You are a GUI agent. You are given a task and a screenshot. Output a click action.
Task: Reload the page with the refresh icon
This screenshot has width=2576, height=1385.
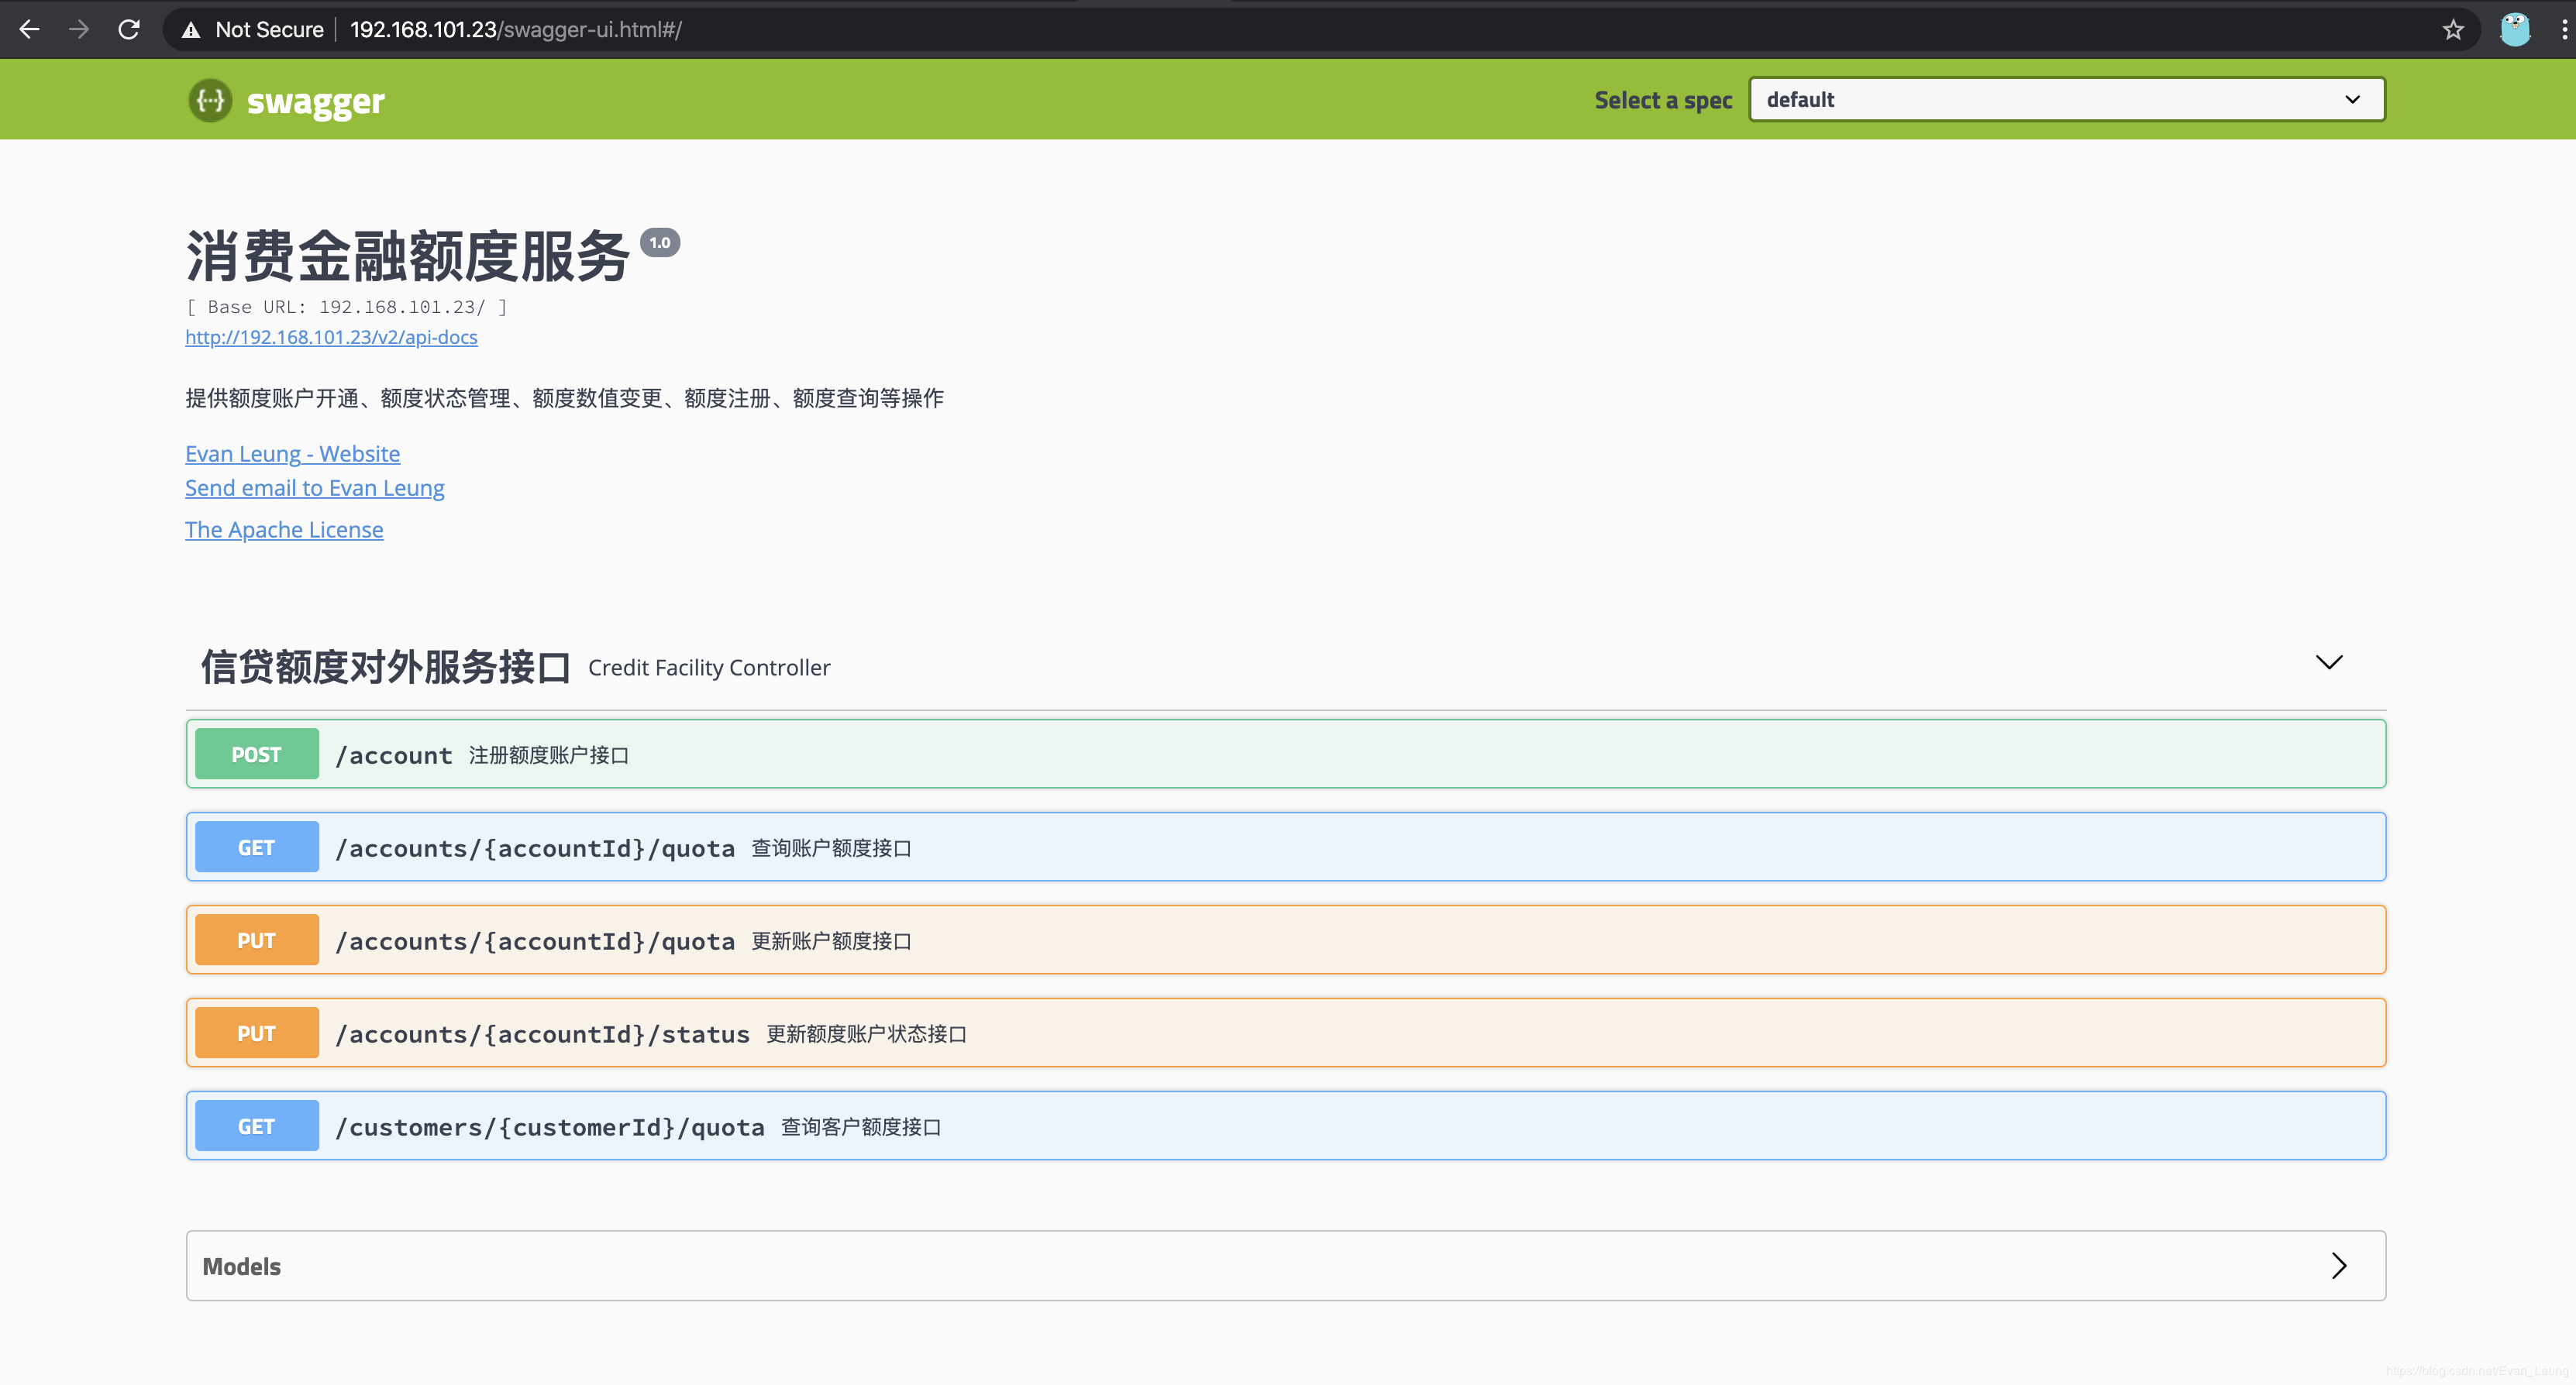[x=129, y=29]
